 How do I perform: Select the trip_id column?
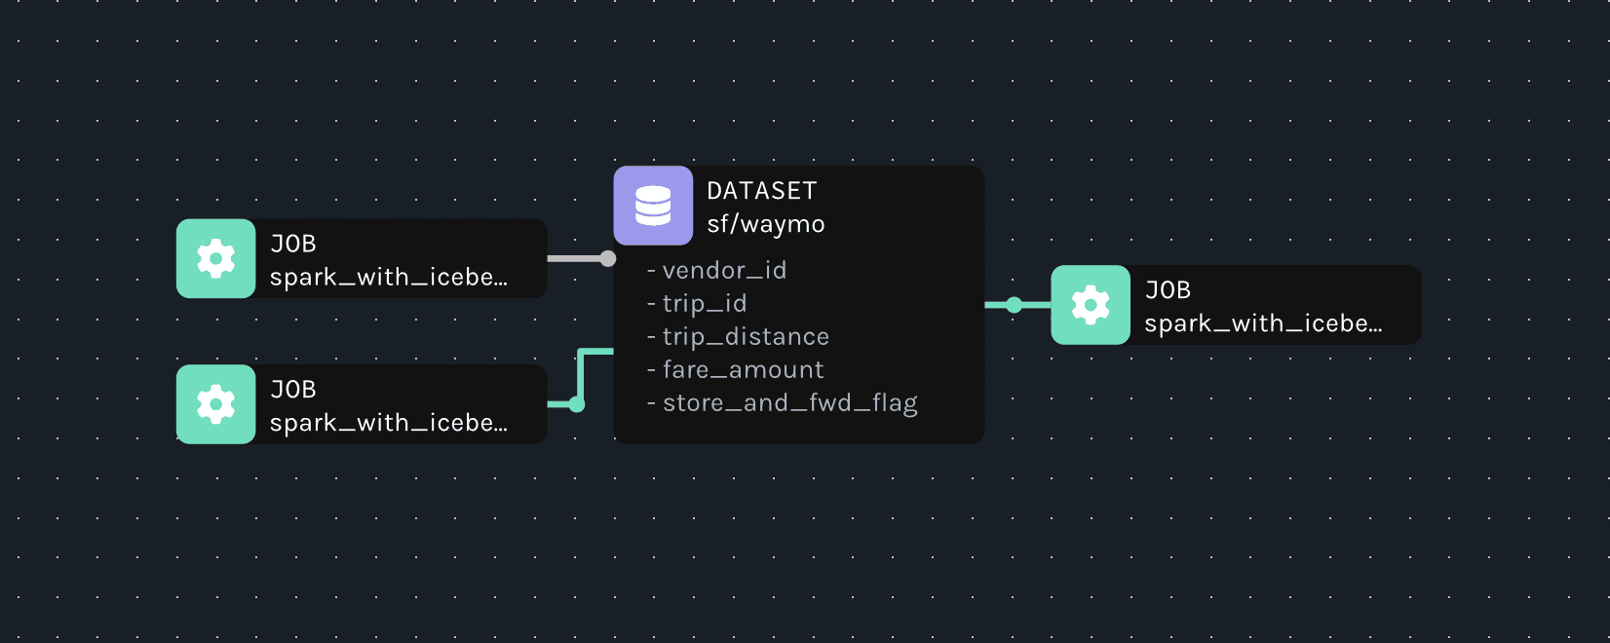(x=704, y=303)
